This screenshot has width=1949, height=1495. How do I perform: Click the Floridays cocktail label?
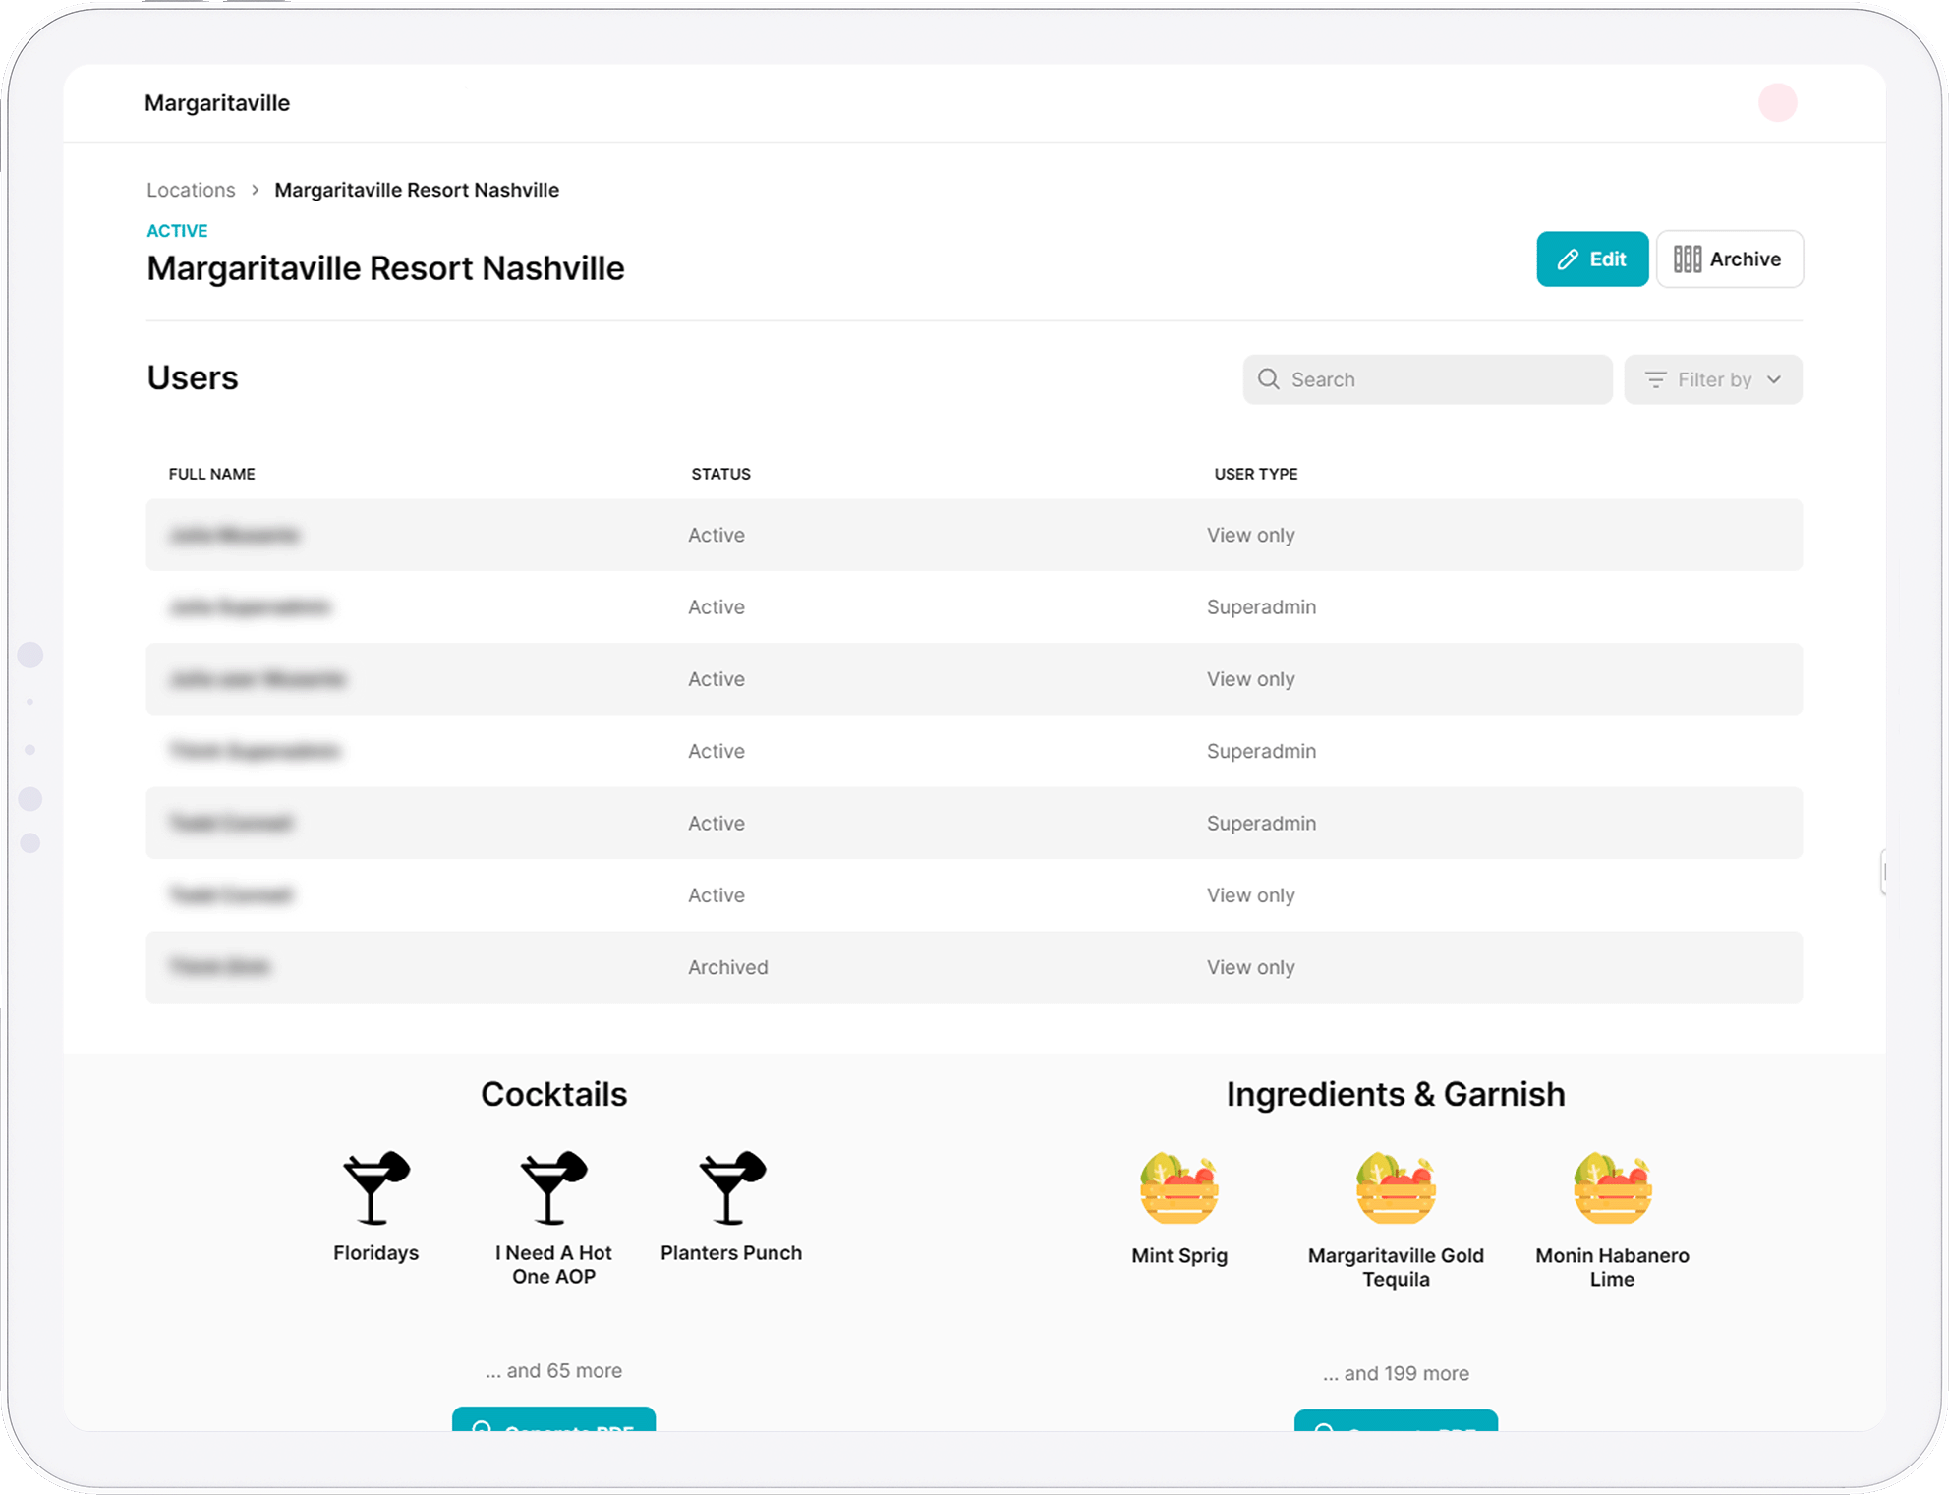point(375,1253)
